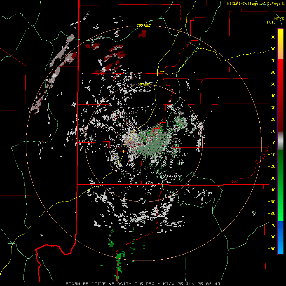This screenshot has width=286, height=286.
Task: Click the Storm Relative Velocity caption text
Action: click(x=143, y=284)
